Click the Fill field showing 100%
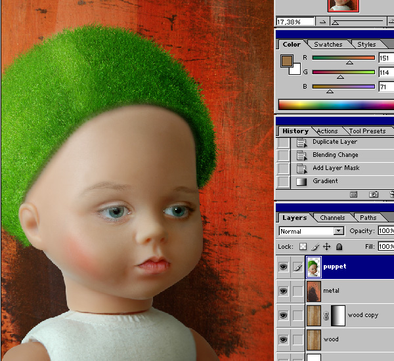The height and width of the screenshot is (361, 394). click(x=386, y=246)
